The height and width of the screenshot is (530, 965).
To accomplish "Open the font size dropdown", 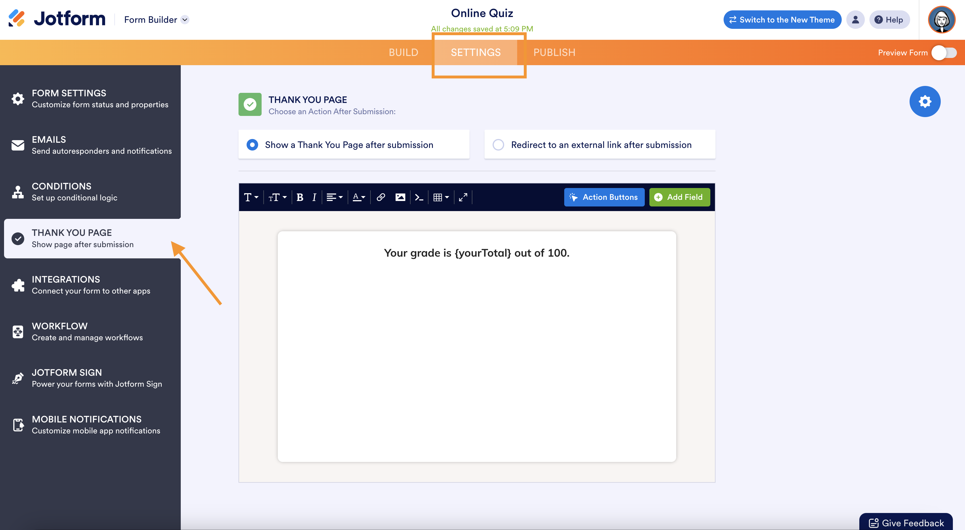I will click(x=277, y=197).
